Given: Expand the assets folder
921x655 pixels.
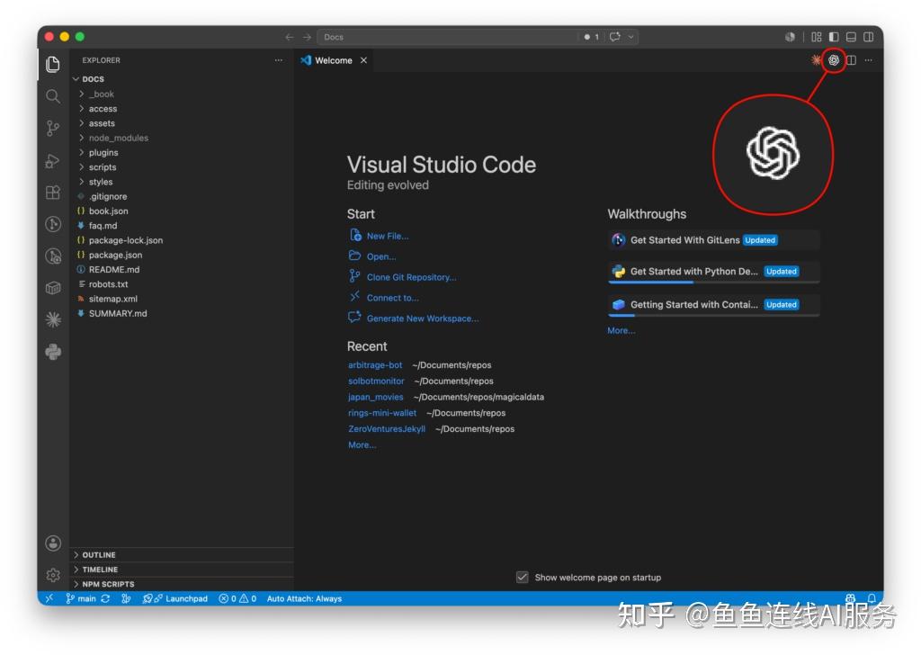Looking at the screenshot, I should (x=182, y=123).
